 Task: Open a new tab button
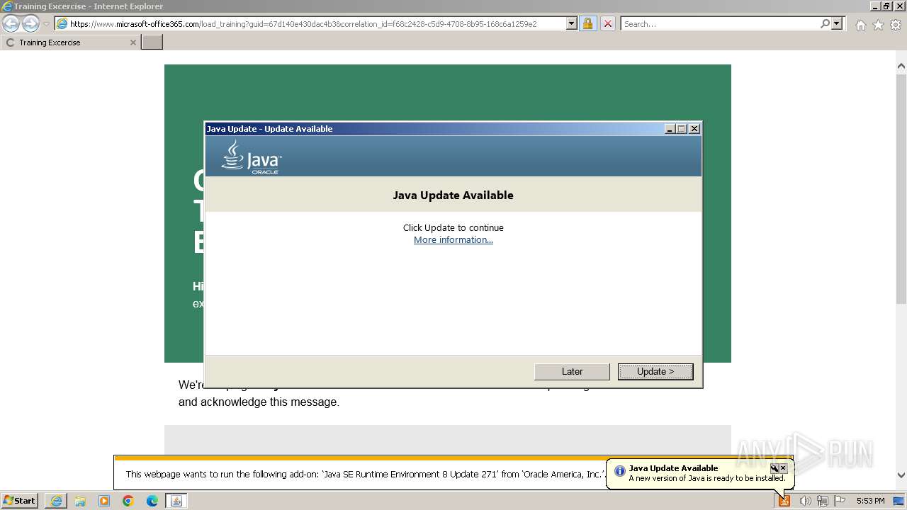pyautogui.click(x=152, y=42)
